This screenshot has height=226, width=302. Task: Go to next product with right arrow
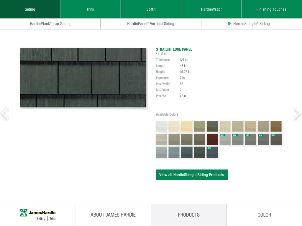(297, 114)
